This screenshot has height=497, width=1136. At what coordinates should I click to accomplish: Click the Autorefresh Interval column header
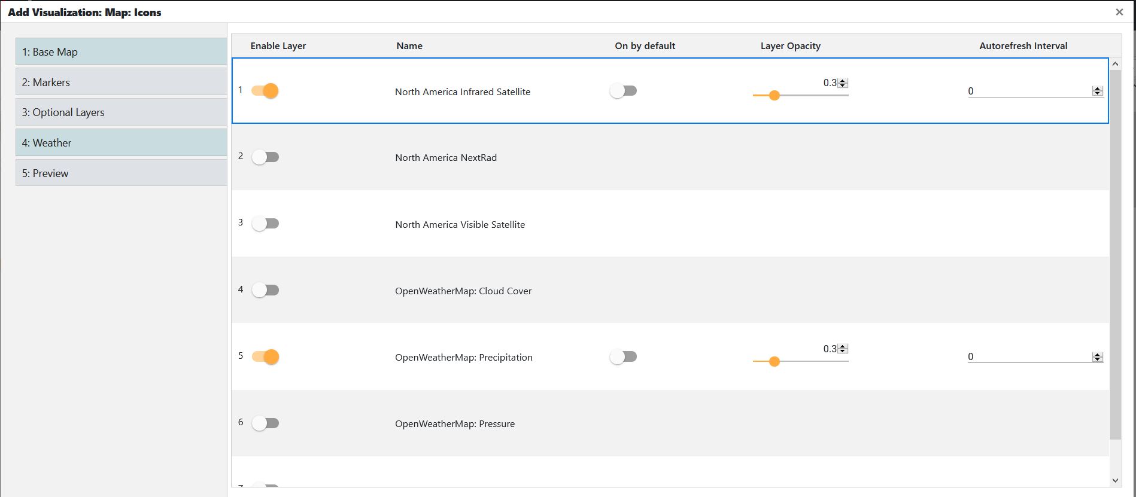[1023, 45]
